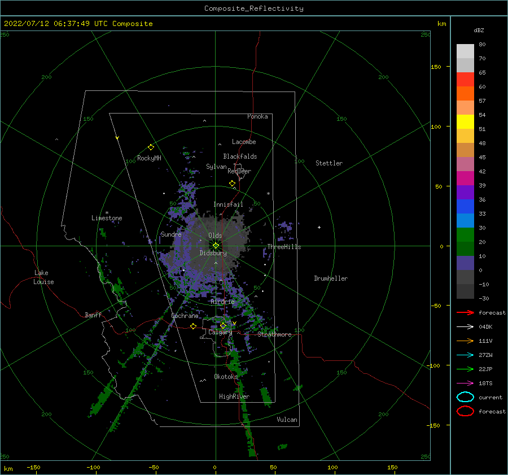
Task: Click the HighRiver label
Action: tap(234, 396)
